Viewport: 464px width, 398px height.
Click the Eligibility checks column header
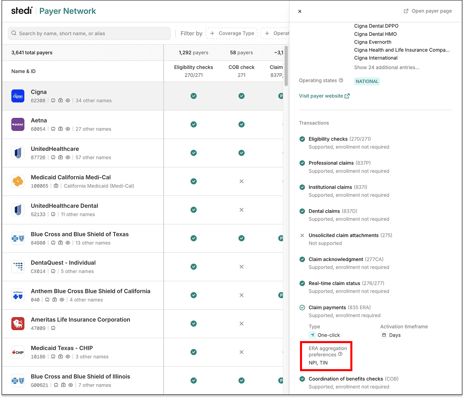pos(194,71)
